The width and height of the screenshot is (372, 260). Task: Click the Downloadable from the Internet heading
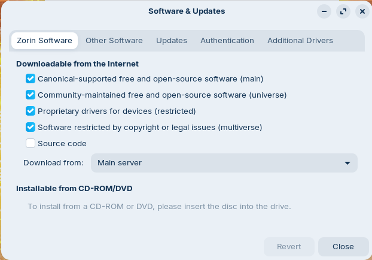[x=77, y=64]
